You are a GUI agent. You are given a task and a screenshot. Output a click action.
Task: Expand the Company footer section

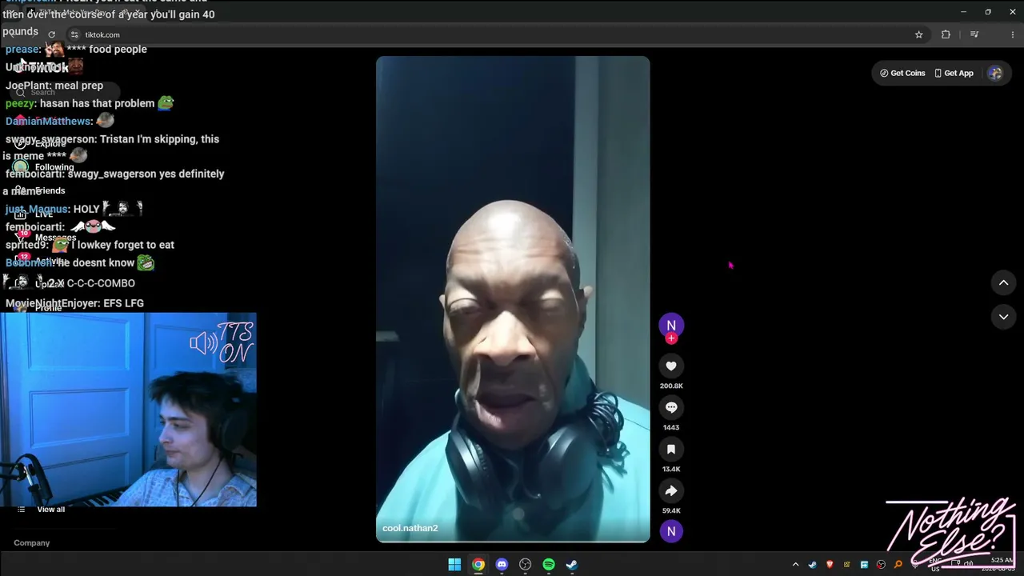tap(32, 543)
